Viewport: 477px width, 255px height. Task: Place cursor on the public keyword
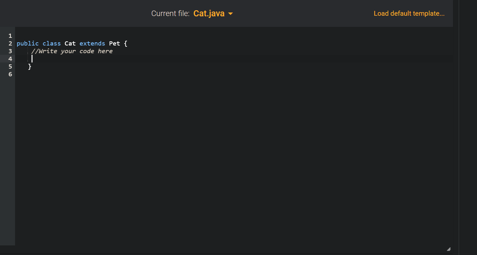click(x=28, y=43)
